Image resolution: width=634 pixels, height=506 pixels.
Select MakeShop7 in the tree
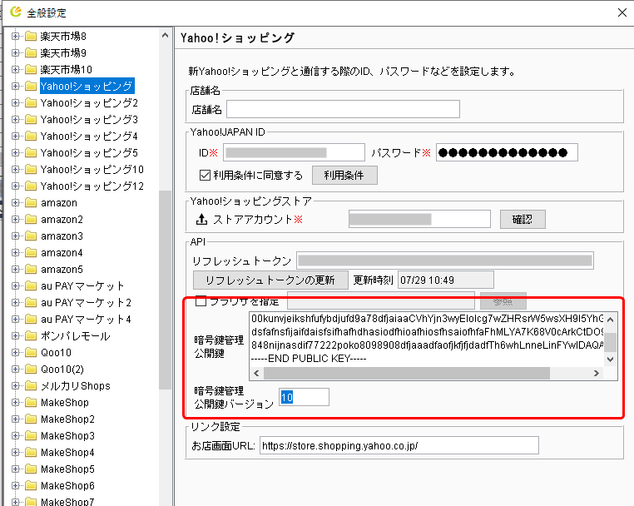click(x=67, y=502)
